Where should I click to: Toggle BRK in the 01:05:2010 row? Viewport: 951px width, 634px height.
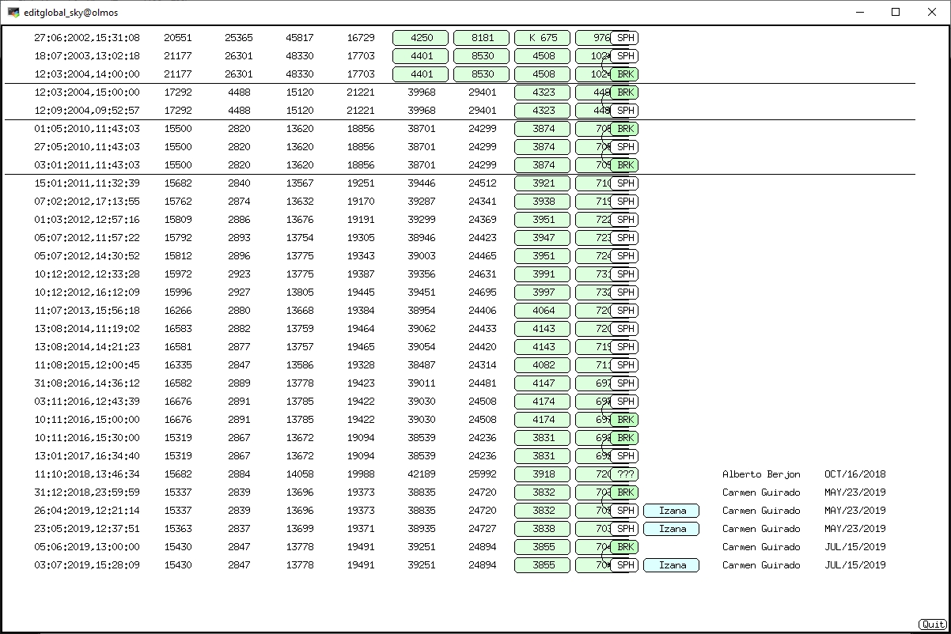(625, 129)
